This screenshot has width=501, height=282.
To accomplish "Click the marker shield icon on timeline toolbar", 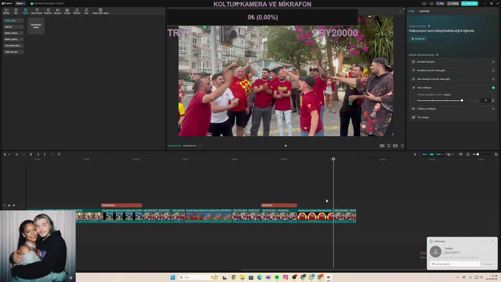I will (59, 154).
